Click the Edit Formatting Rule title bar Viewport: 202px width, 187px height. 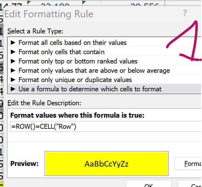tap(90, 14)
